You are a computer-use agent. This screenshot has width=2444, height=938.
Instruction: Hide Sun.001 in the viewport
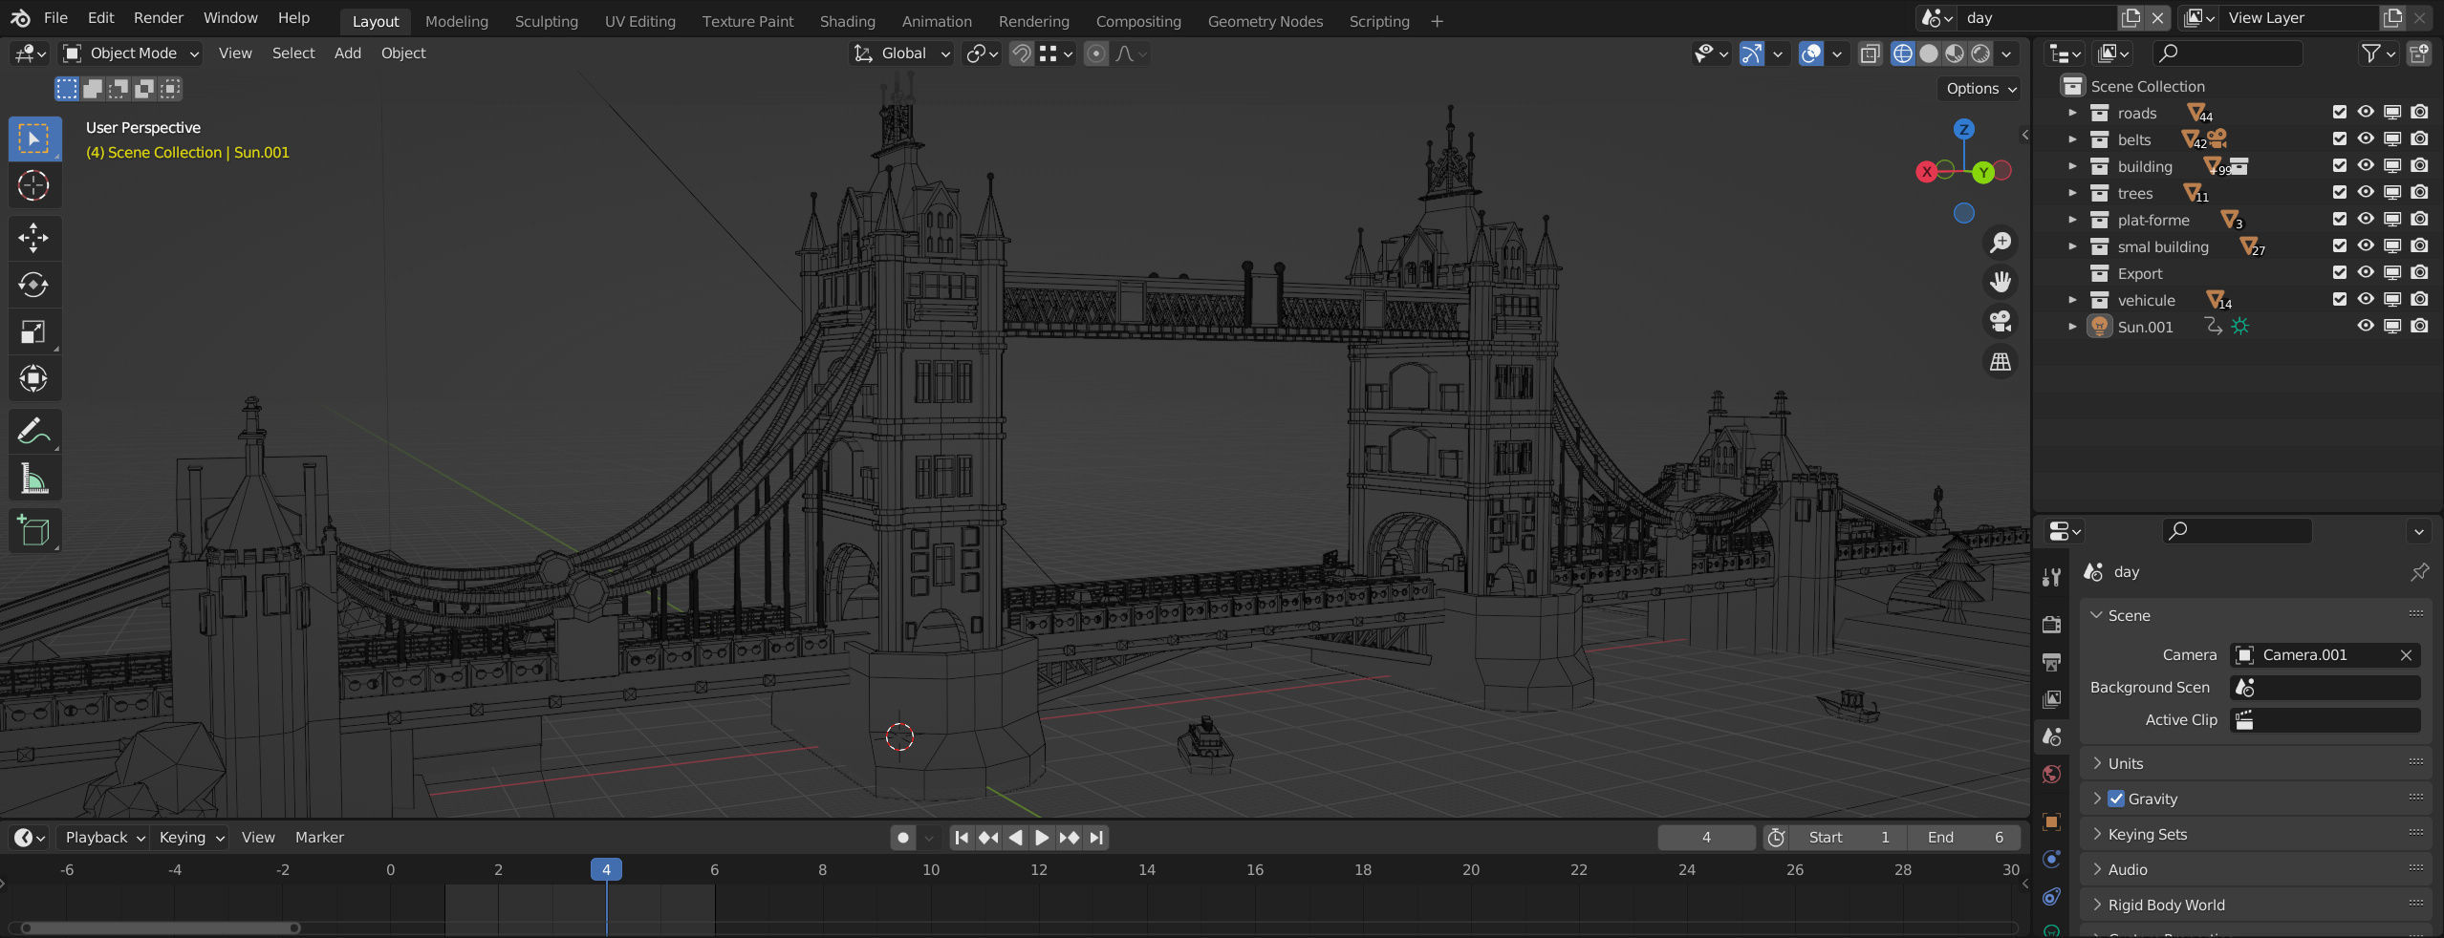(x=2366, y=326)
